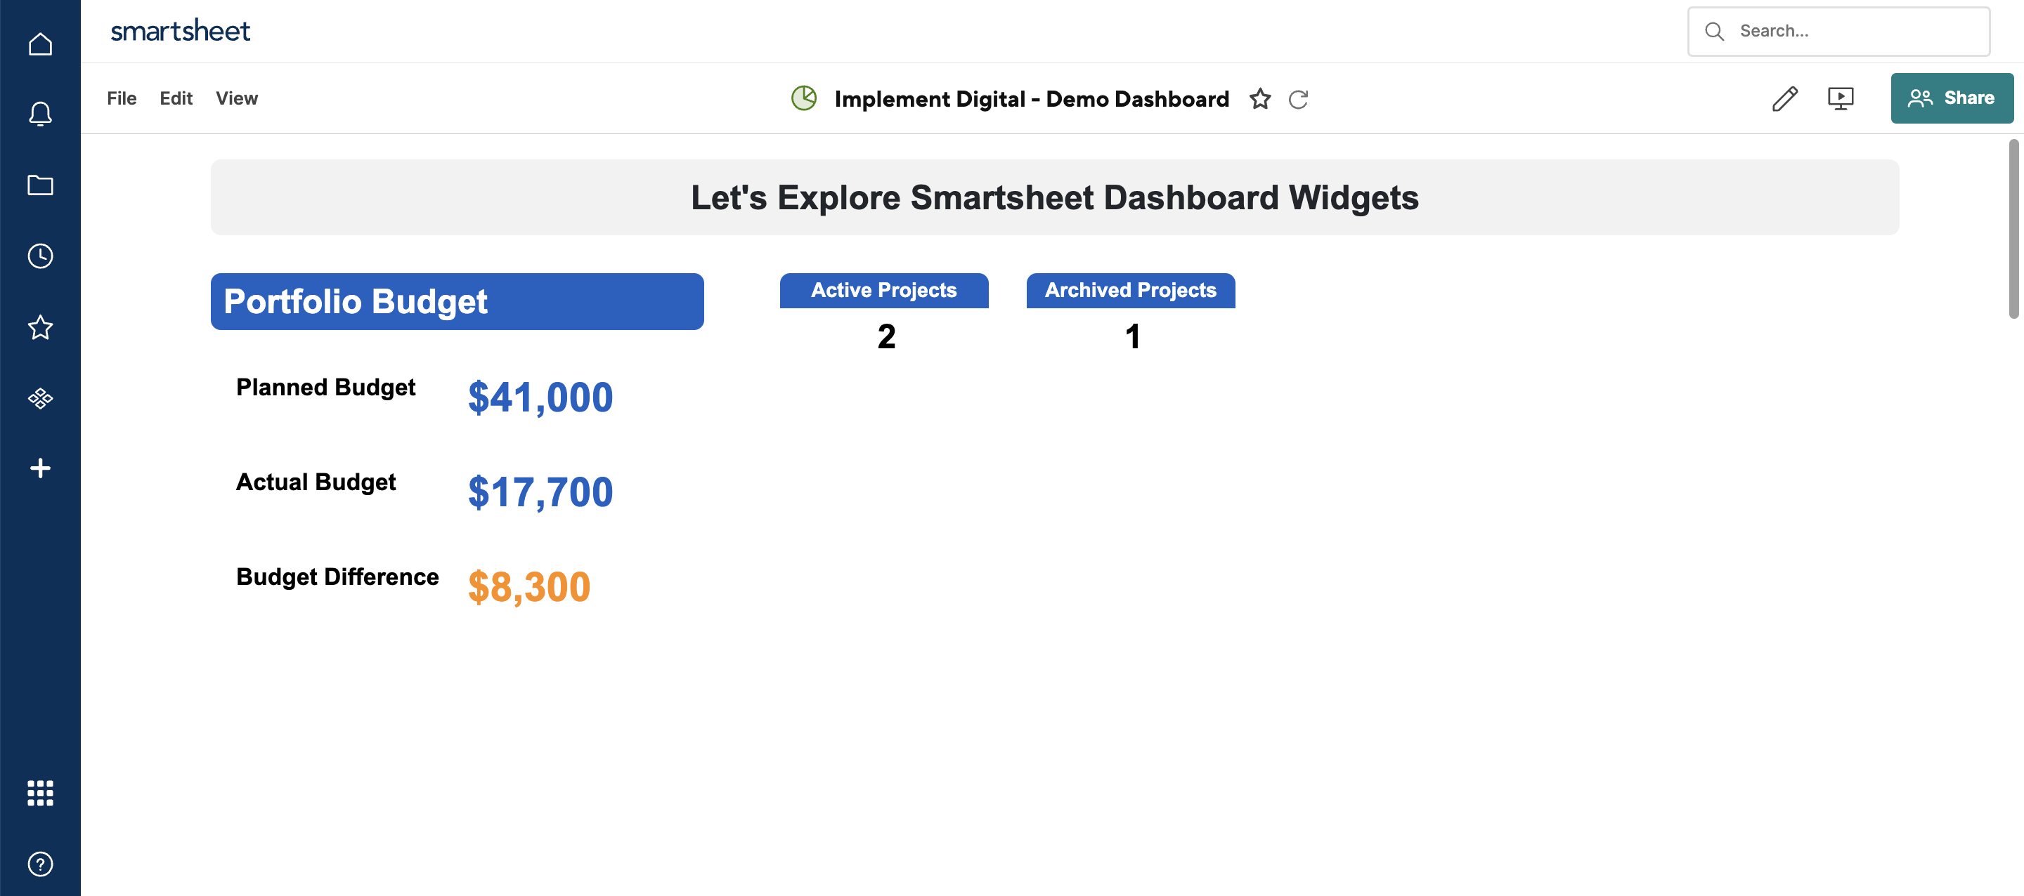Click the Share button top right
The image size is (2024, 896).
[x=1950, y=98]
